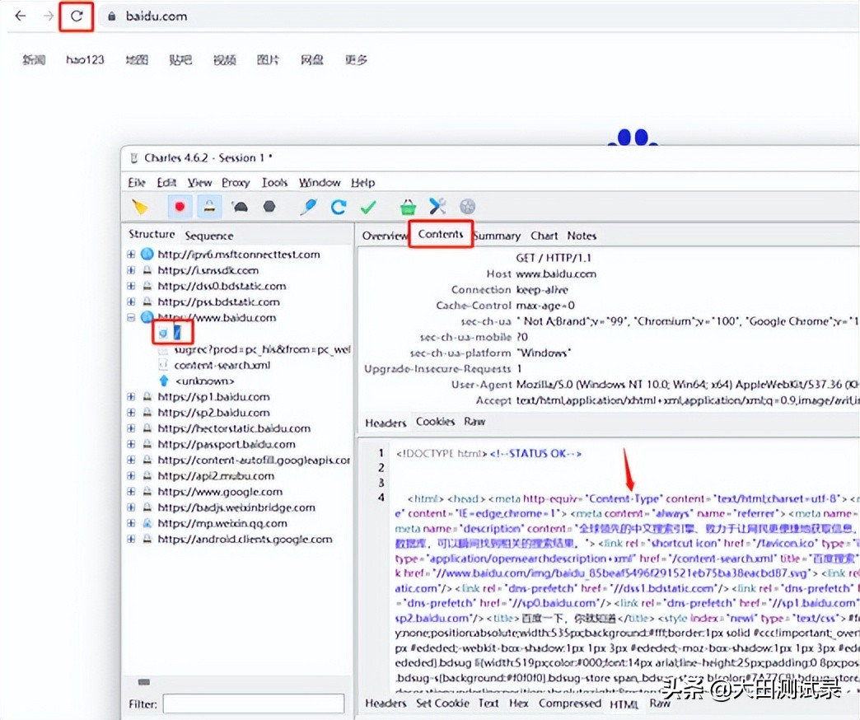The image size is (860, 720).
Task: Go back in the browser
Action: 21,16
